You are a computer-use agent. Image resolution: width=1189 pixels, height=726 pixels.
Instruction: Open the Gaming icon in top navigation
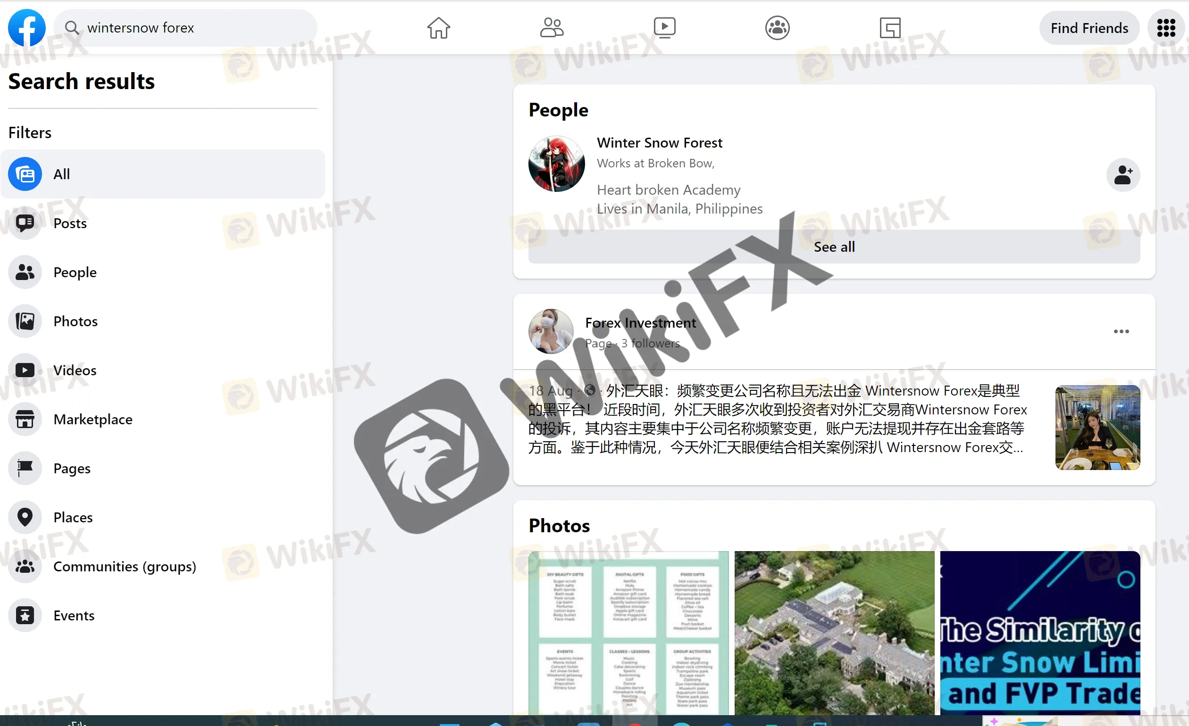[x=890, y=27]
